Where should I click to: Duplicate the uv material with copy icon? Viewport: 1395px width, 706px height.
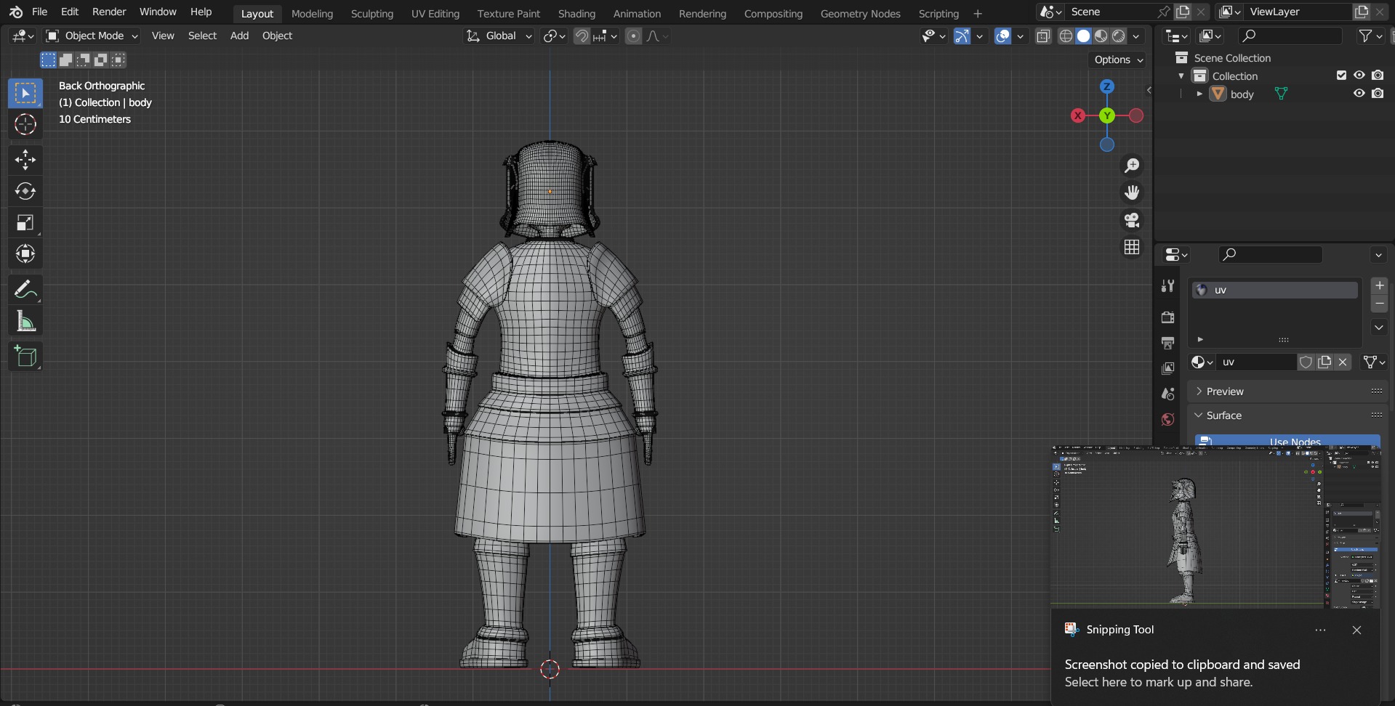pos(1324,362)
